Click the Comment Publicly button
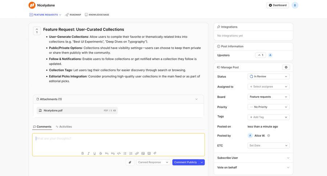Image resolution: width=327 pixels, height=176 pixels. 185,162
